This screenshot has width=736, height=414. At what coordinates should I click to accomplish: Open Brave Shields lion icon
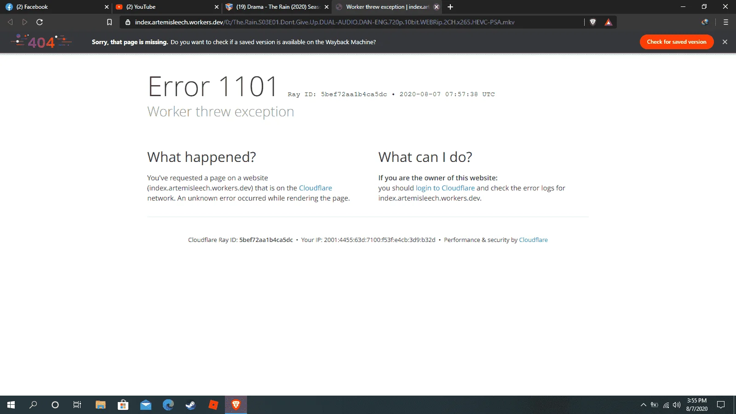(593, 22)
